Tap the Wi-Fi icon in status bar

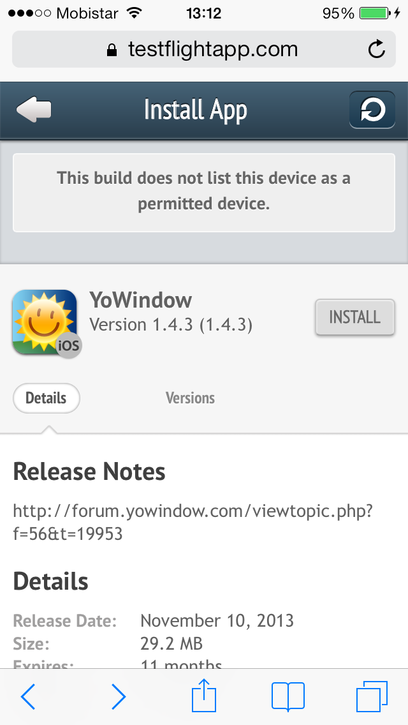135,13
